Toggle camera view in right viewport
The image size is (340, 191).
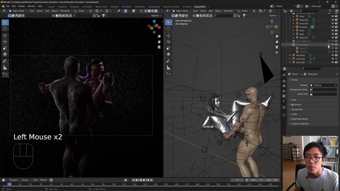point(277,47)
